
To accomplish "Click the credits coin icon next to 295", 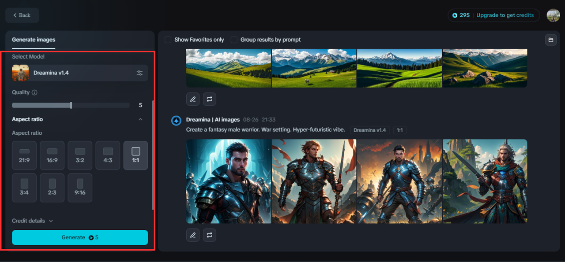I will (455, 15).
